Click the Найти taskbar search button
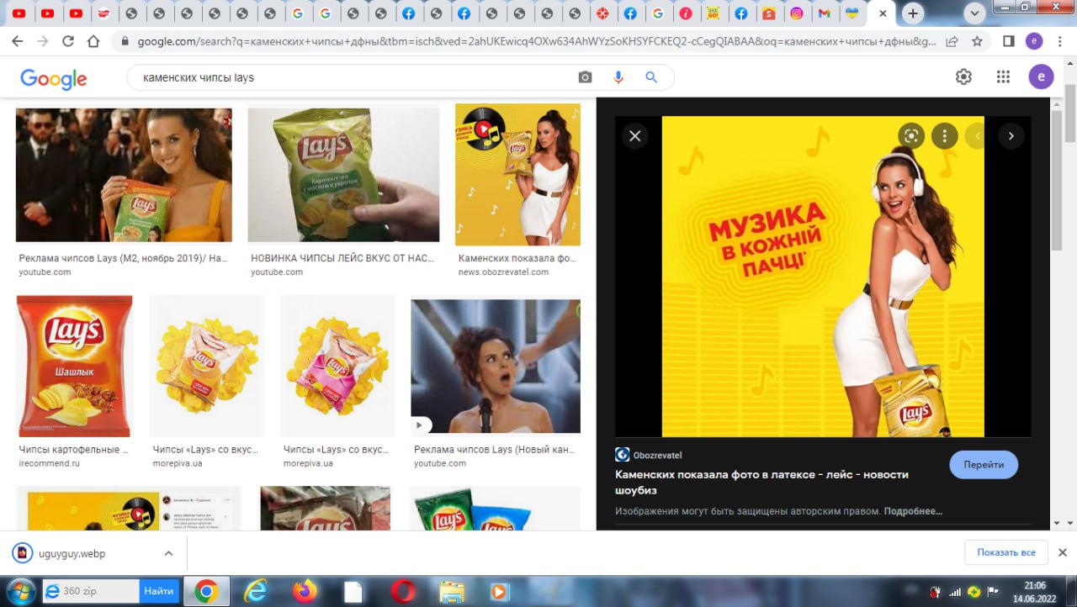Viewport: 1077px width, 607px height. point(158,591)
